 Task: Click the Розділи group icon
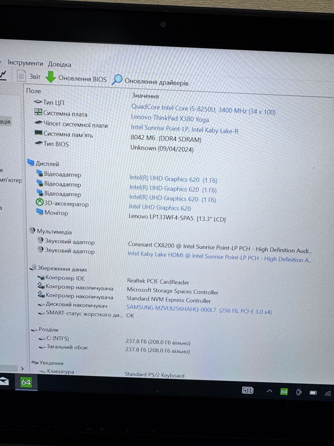(34, 330)
